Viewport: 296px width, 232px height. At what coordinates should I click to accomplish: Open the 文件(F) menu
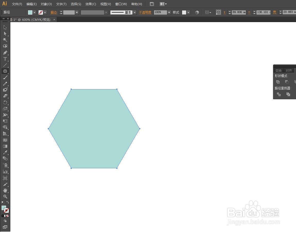click(17, 4)
